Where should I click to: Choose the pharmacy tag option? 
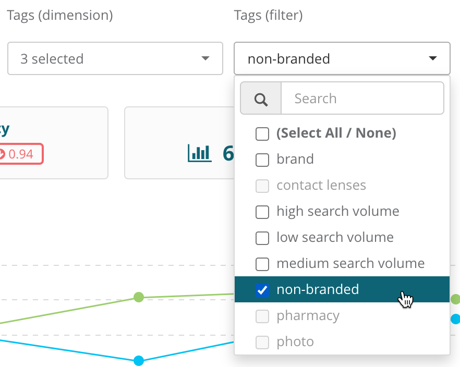308,316
